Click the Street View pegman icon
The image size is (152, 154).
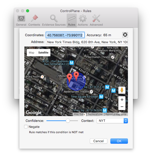(x=122, y=90)
